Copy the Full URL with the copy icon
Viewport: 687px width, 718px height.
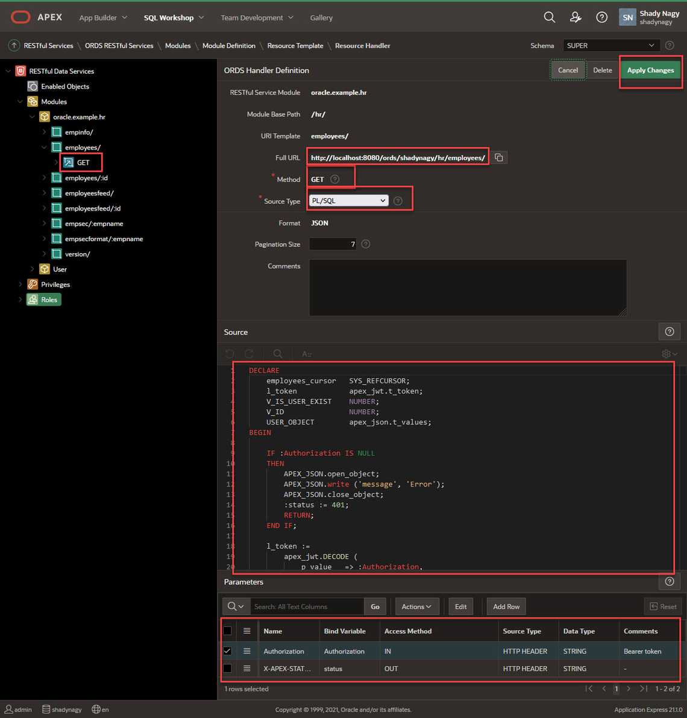(499, 157)
